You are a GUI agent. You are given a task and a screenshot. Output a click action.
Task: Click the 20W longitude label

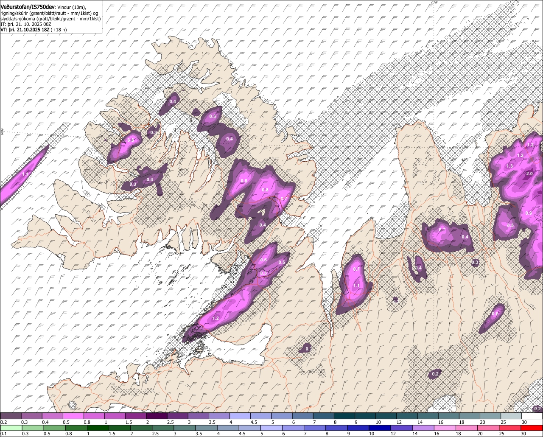pyautogui.click(x=434, y=2)
